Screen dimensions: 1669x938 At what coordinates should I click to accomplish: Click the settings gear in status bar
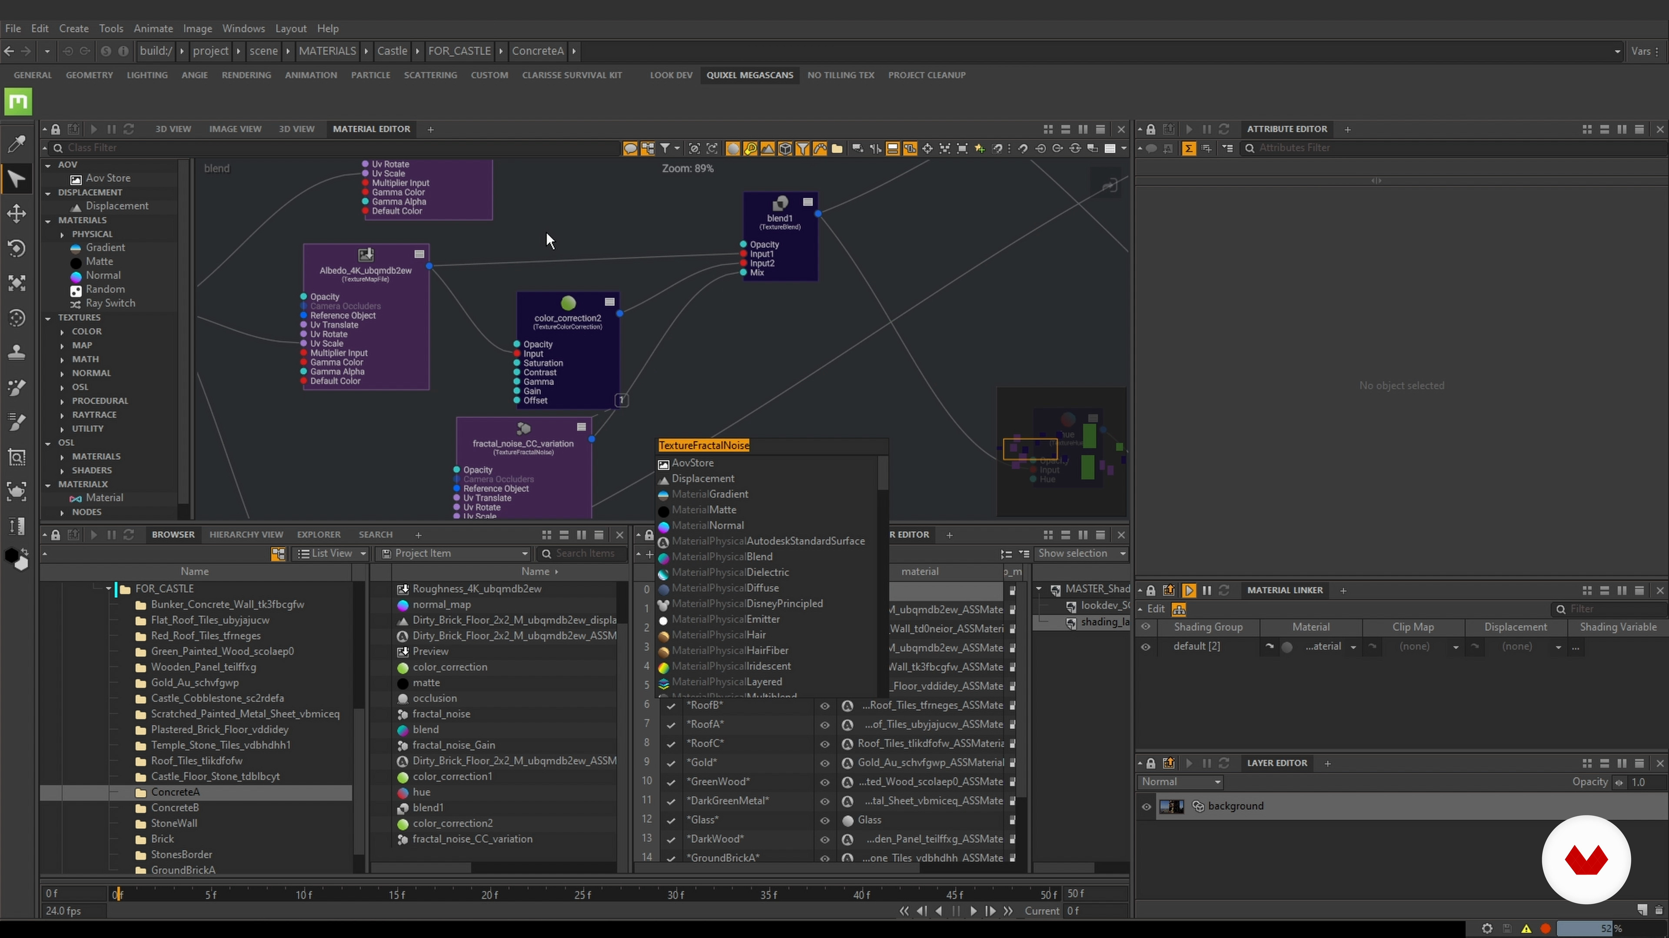coord(1487,929)
